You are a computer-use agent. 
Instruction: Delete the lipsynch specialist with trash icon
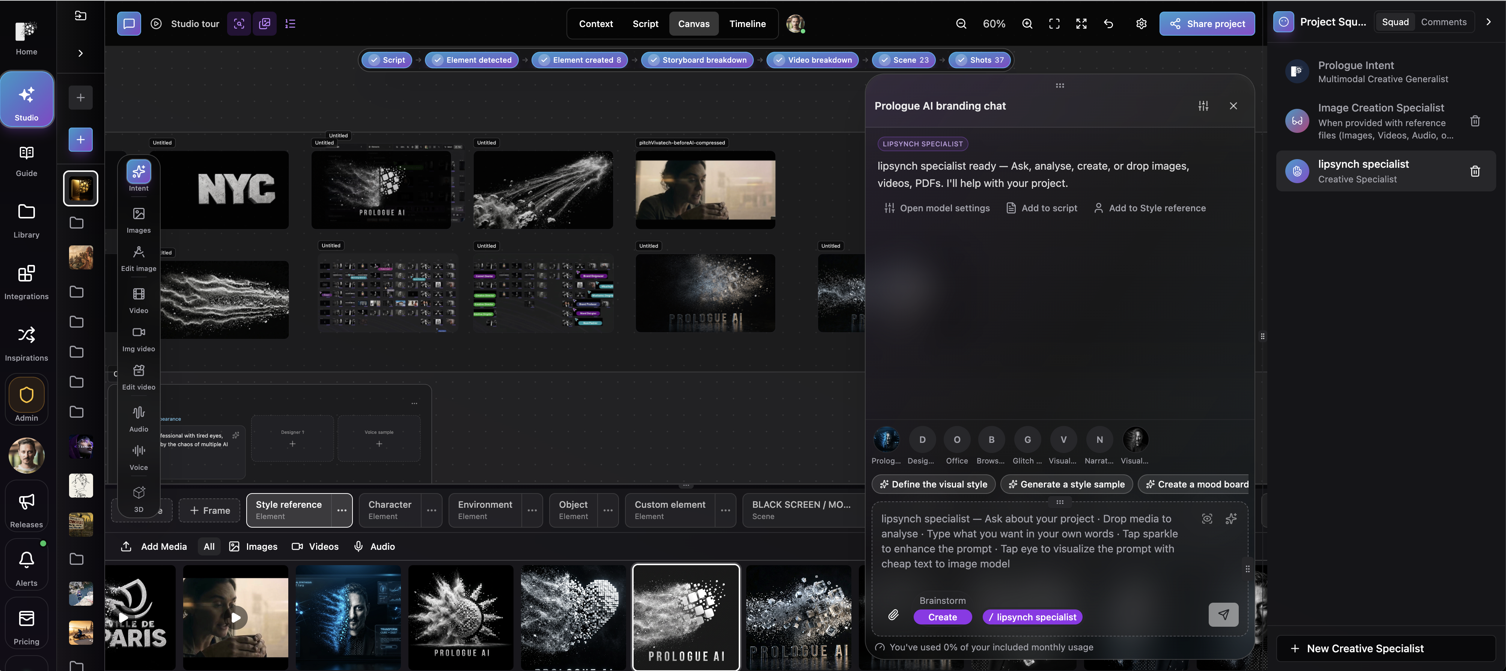click(1474, 171)
